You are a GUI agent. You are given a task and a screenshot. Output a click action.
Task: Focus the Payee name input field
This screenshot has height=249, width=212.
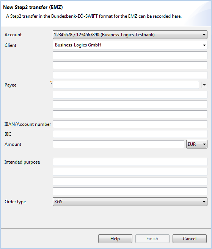(x=126, y=85)
